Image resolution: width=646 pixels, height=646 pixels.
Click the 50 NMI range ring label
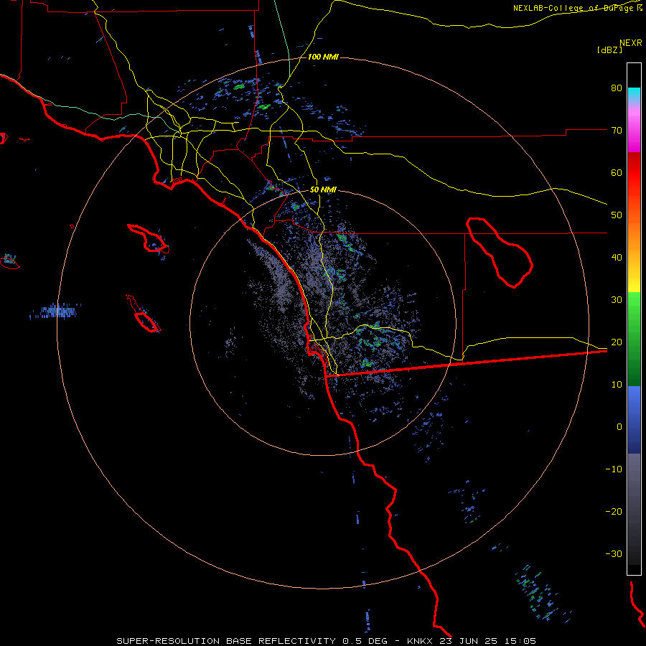coord(323,190)
